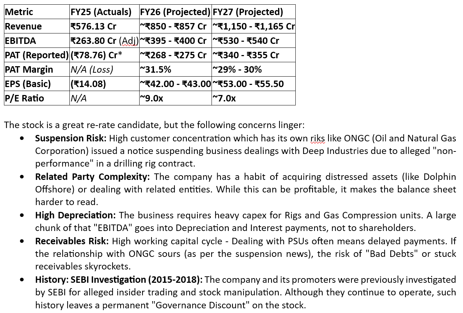Click the "Suspension Risk:" bold heading

point(71,139)
